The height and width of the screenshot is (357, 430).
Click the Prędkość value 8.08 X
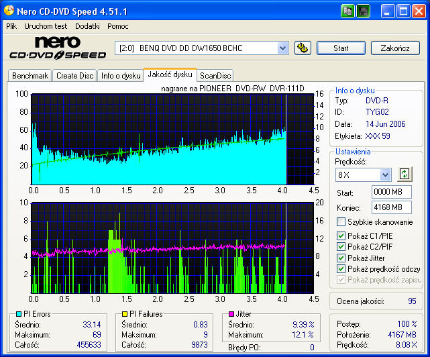(x=406, y=345)
